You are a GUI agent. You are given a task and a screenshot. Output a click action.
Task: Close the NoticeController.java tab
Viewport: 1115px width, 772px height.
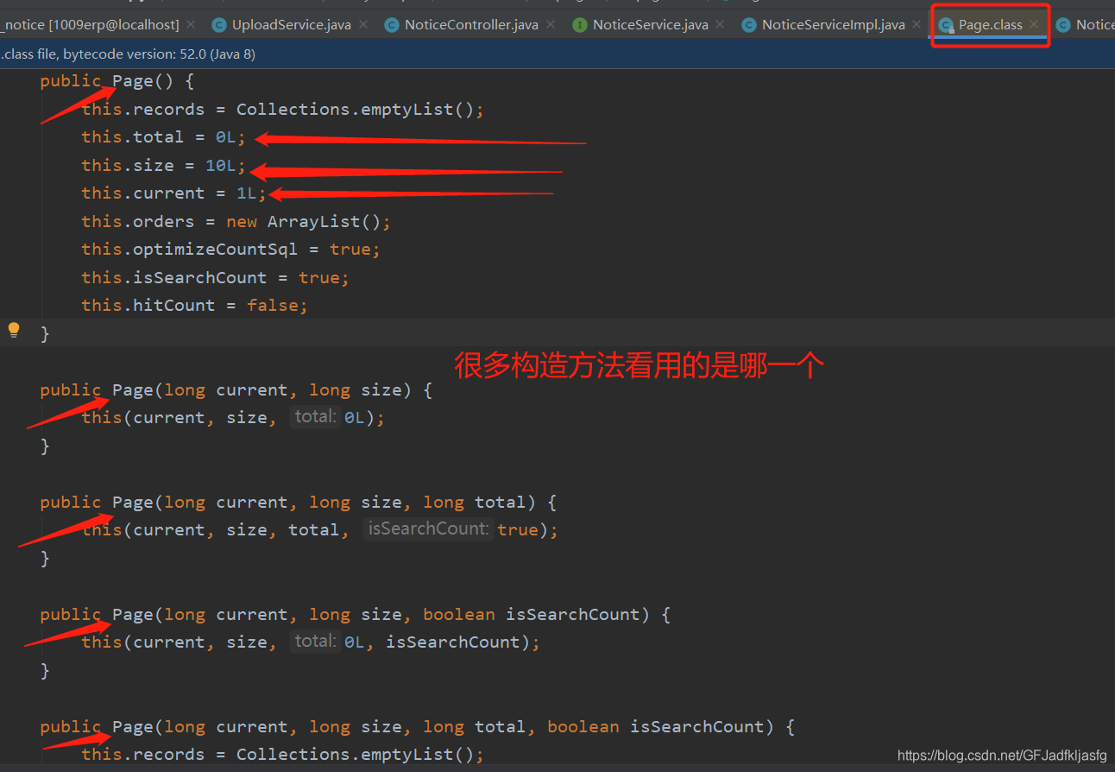coord(551,24)
